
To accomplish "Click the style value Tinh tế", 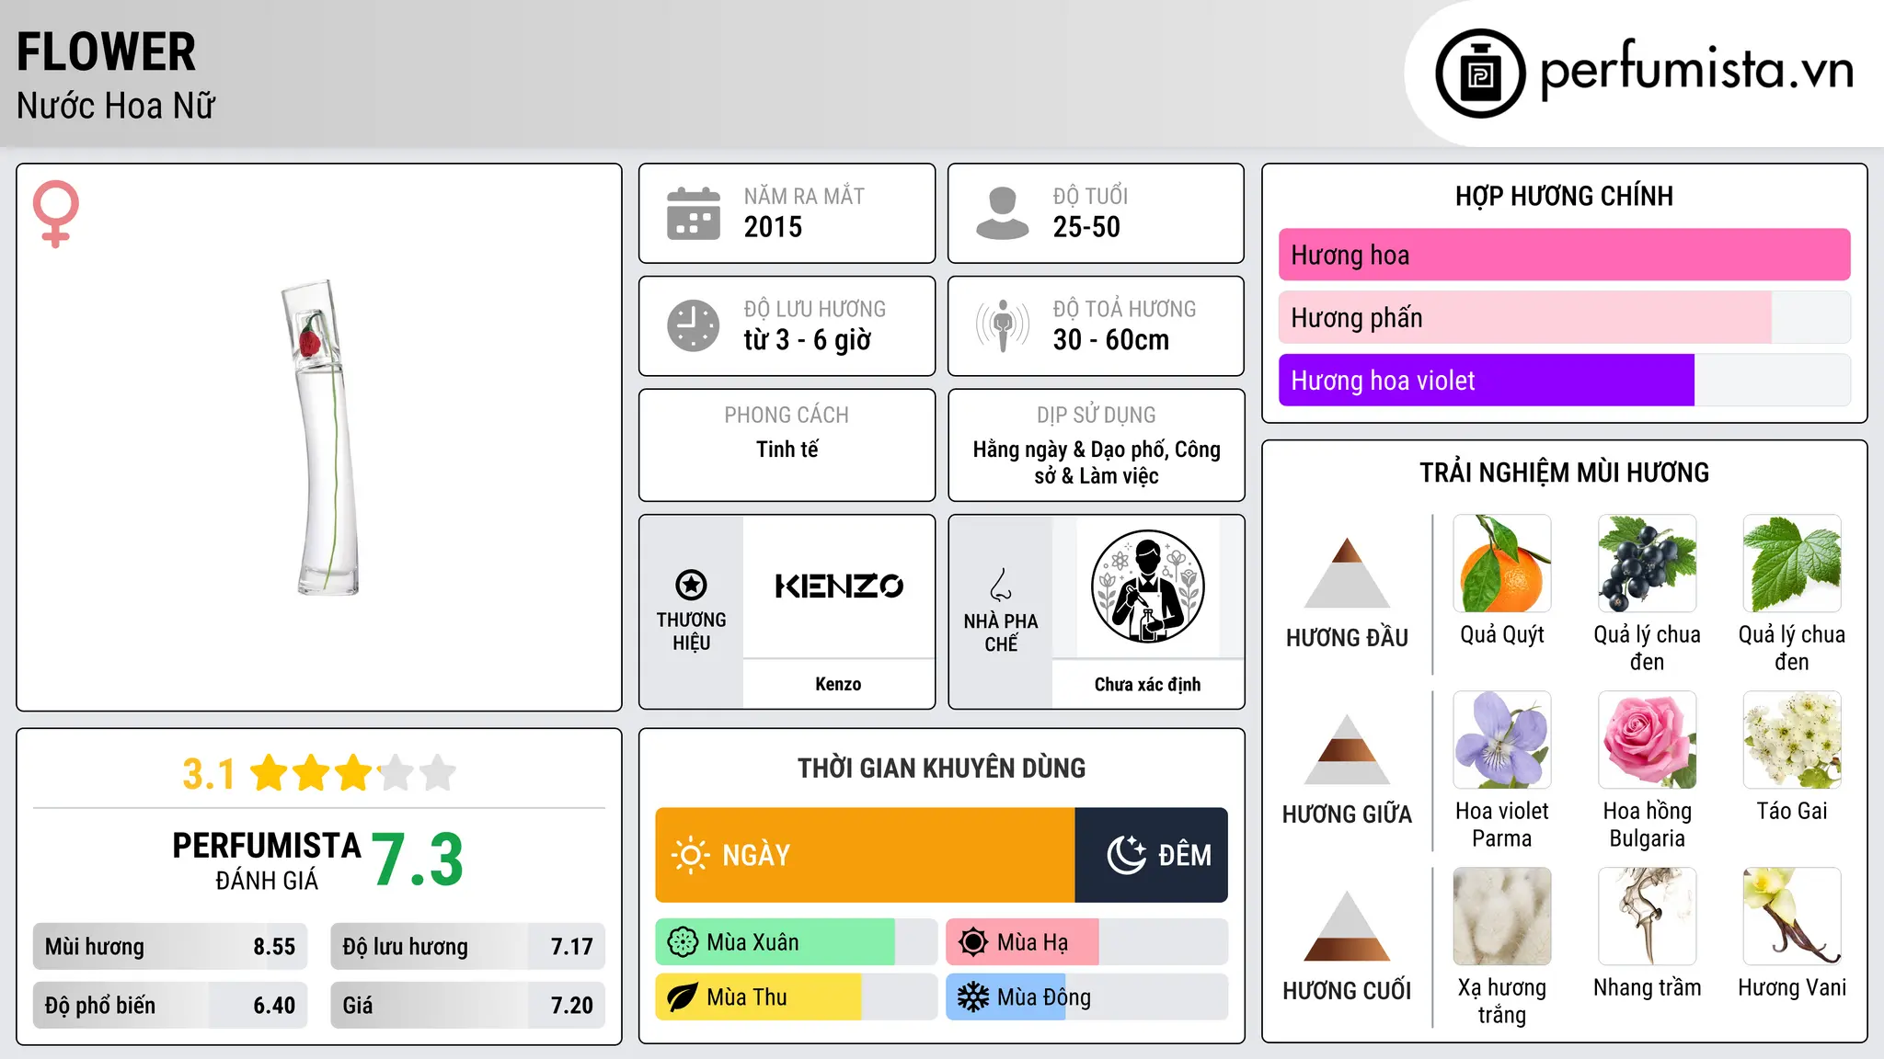I will [787, 450].
